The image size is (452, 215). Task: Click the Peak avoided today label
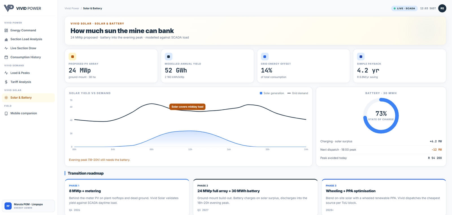[333, 158]
